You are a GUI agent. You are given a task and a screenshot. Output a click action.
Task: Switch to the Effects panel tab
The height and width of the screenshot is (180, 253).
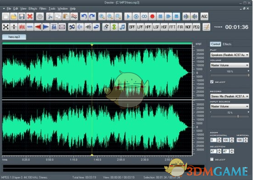click(x=227, y=44)
